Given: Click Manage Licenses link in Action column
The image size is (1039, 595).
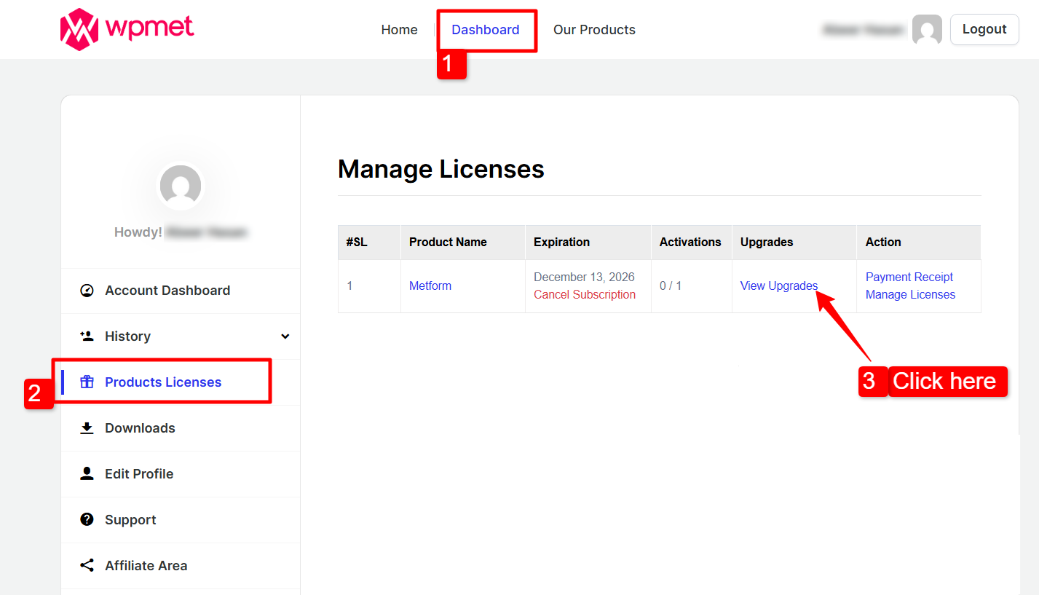Looking at the screenshot, I should [x=910, y=295].
